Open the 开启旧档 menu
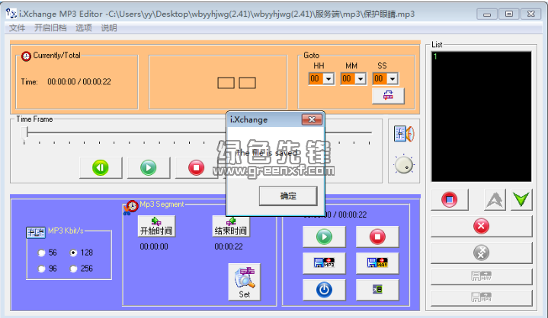The width and height of the screenshot is (548, 318). [50, 28]
